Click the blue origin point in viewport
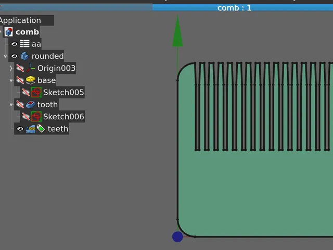 click(x=177, y=236)
